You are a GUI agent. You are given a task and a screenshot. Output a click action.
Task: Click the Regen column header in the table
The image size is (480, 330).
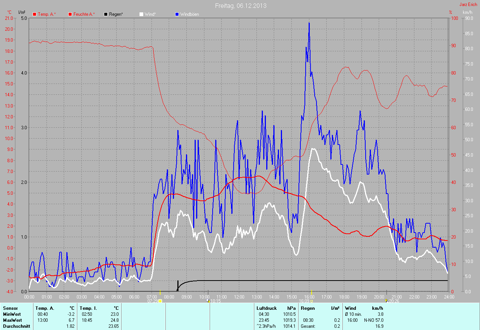click(308, 308)
